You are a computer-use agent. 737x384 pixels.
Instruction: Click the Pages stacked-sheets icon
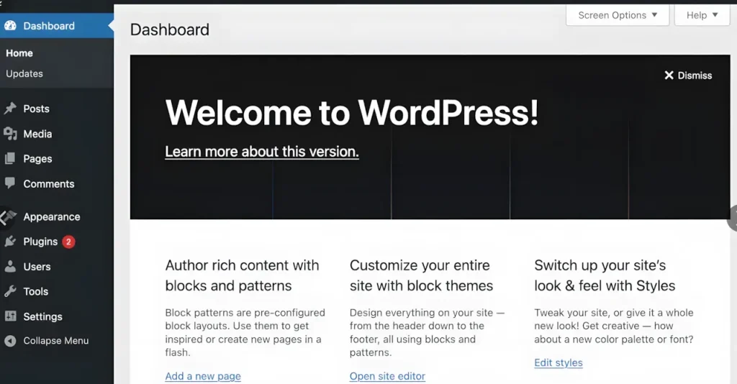tap(10, 159)
